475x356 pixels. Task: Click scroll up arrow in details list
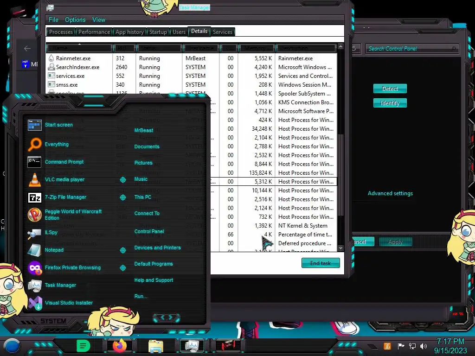[x=341, y=47]
